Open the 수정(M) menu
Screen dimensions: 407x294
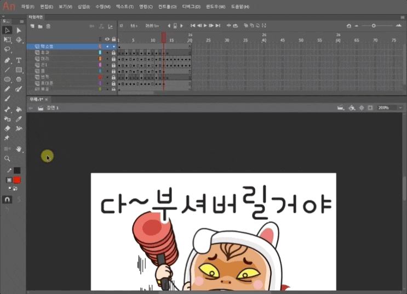click(103, 7)
